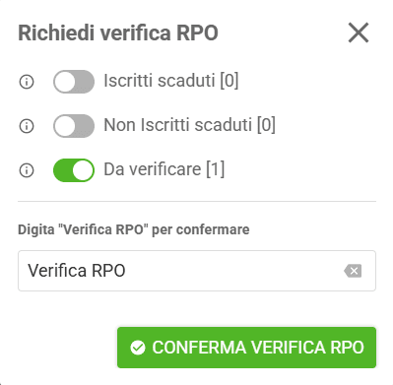The height and width of the screenshot is (385, 393).
Task: Confirm with CONFERMA VERIFICA RPO button
Action: click(246, 348)
